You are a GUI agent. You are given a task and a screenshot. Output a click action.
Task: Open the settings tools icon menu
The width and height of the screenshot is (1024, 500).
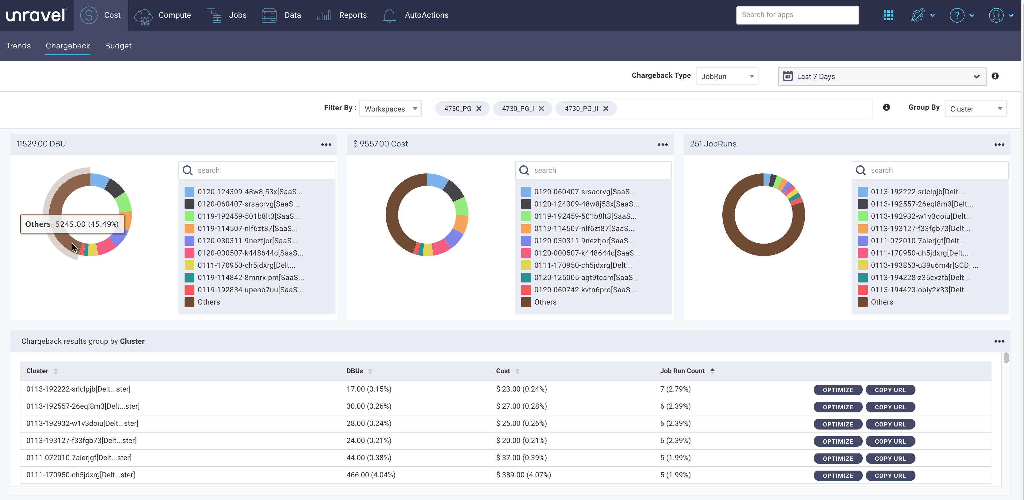click(x=923, y=16)
